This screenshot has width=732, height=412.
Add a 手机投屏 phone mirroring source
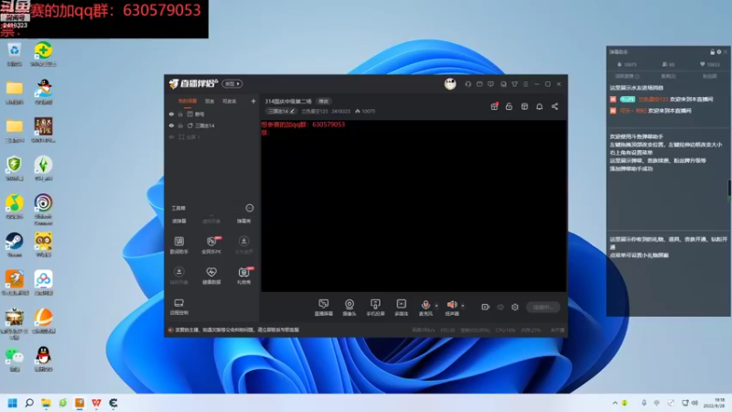click(375, 308)
